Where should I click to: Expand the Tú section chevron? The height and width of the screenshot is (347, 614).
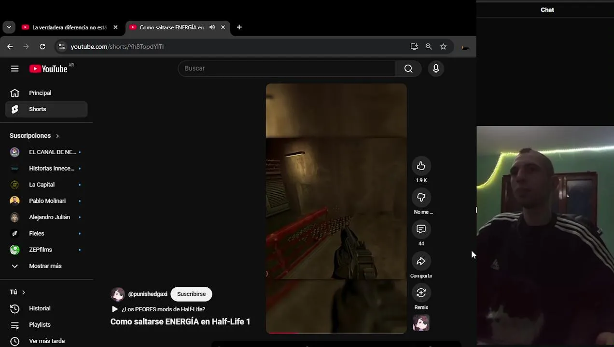pyautogui.click(x=23, y=292)
